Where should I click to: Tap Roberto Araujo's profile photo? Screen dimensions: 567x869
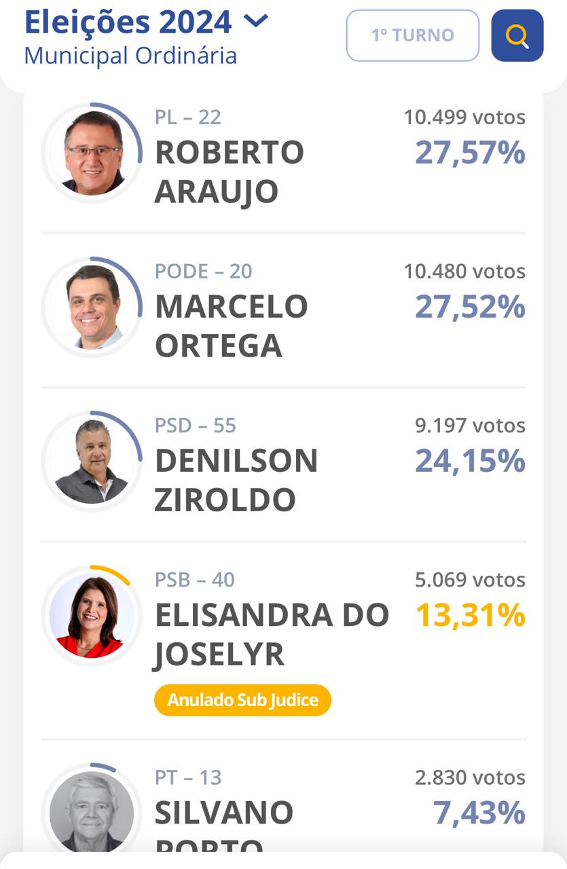pos(93,153)
